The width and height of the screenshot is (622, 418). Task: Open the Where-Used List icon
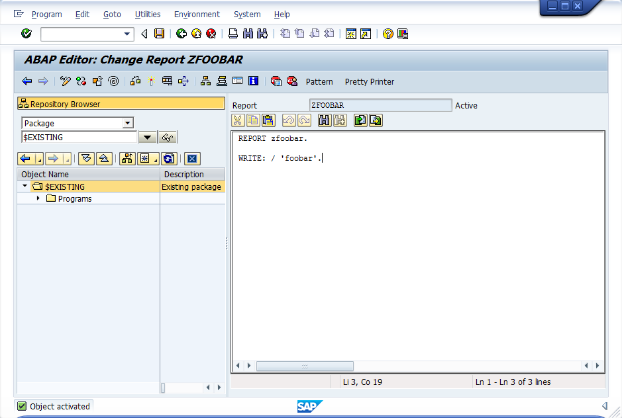pyautogui.click(x=183, y=81)
